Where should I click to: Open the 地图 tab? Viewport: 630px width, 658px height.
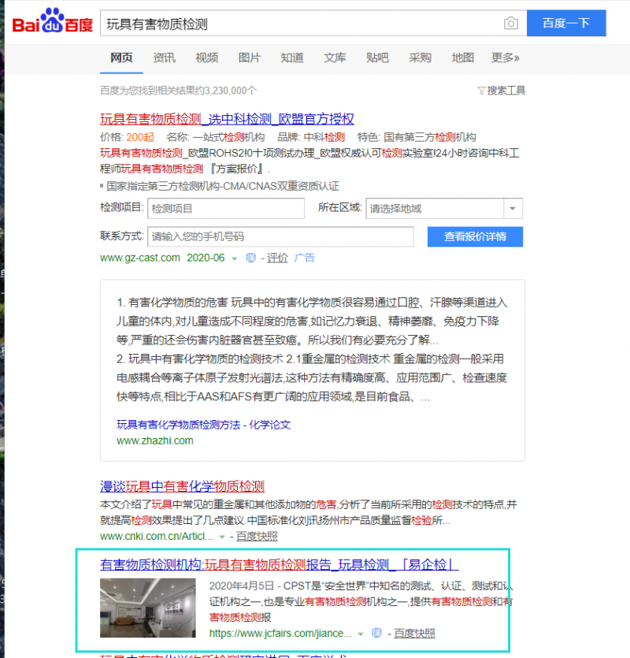(462, 58)
